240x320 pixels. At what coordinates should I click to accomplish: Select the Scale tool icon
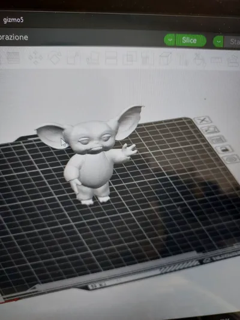point(73,58)
